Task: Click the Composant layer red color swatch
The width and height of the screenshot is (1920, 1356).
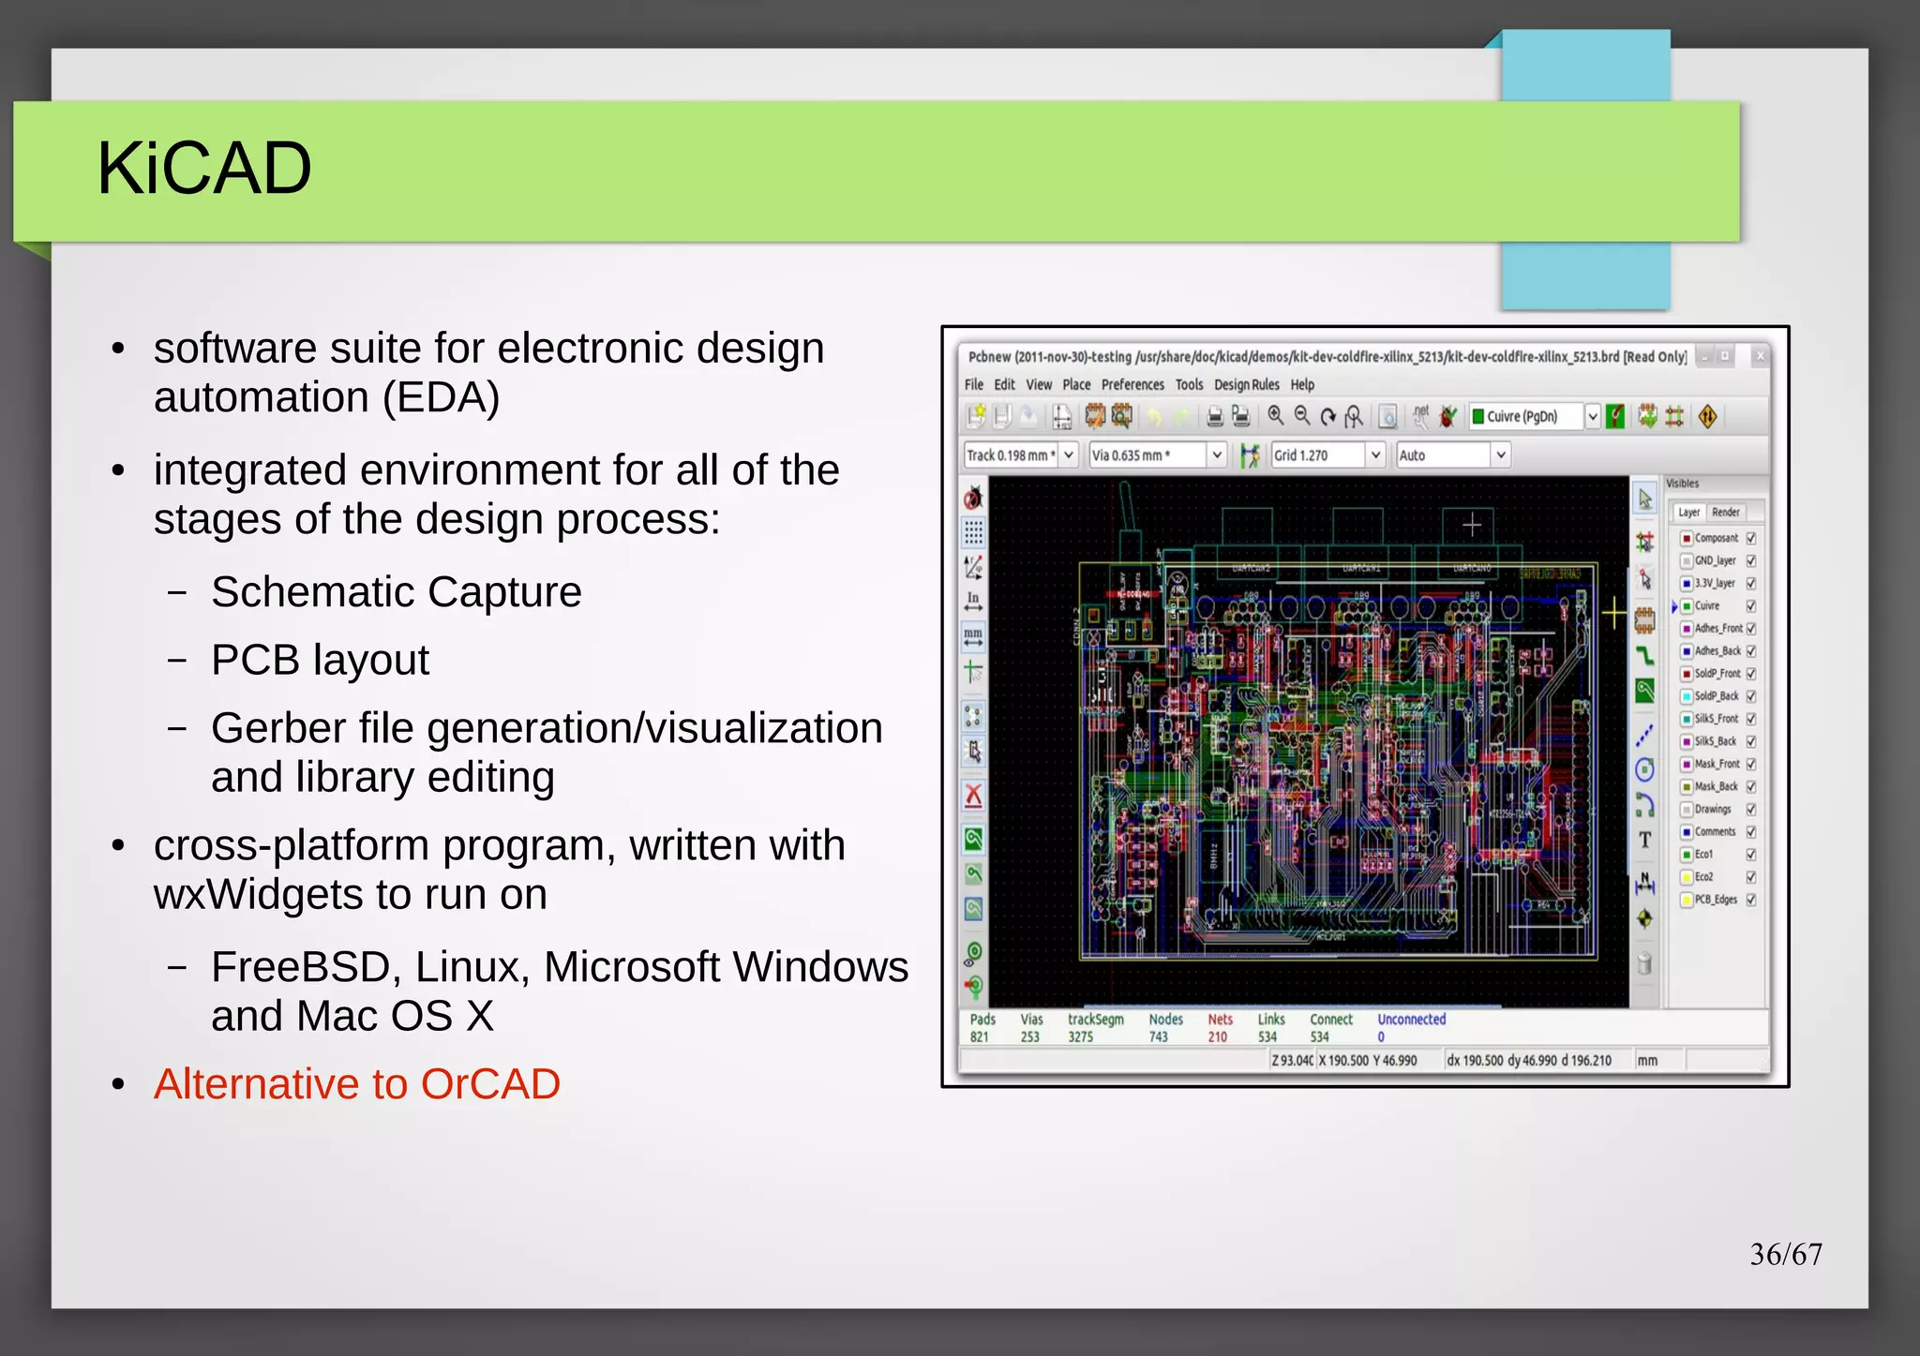Action: 1686,539
